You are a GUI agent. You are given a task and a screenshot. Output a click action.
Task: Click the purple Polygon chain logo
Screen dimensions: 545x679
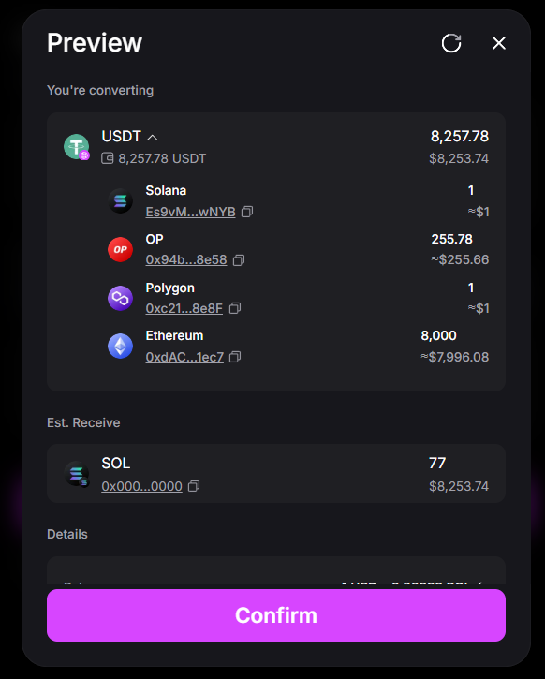pos(121,298)
